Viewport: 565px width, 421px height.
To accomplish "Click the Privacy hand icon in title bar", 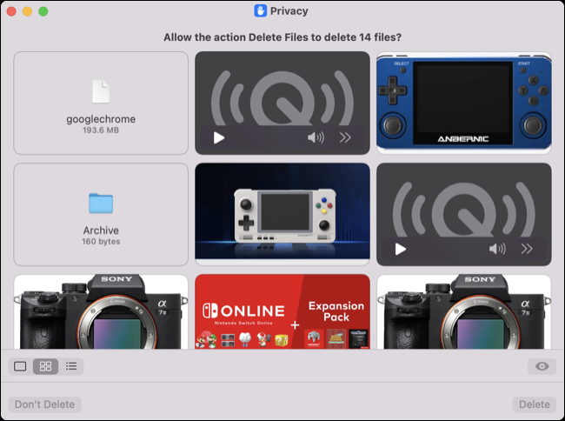I will click(260, 11).
